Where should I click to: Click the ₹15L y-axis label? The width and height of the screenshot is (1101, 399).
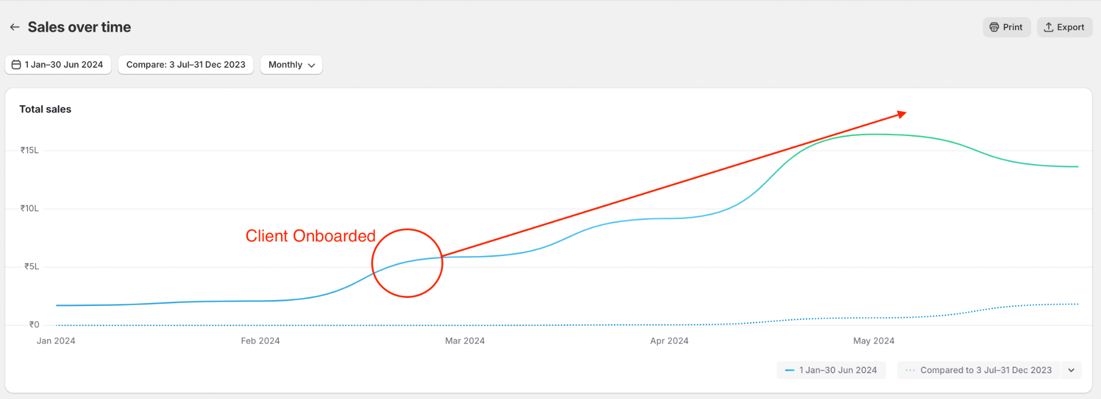pos(30,151)
